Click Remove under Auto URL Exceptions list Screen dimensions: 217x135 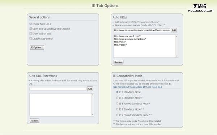click(34, 121)
